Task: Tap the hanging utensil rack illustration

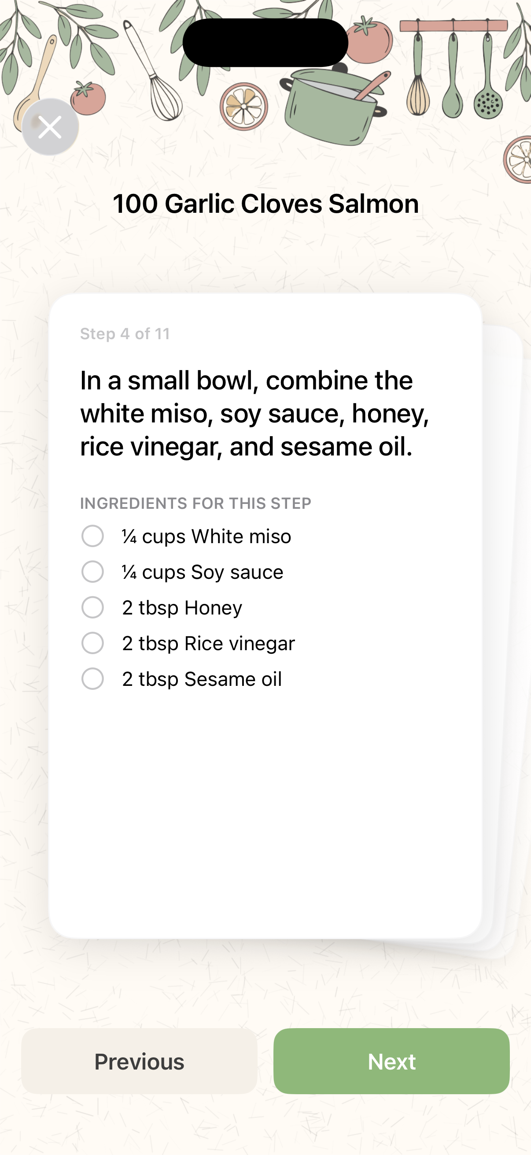Action: pyautogui.click(x=453, y=67)
